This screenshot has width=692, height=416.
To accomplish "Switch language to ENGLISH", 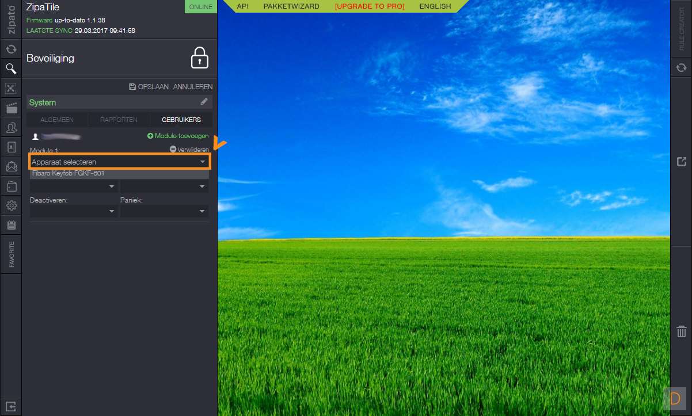I will (435, 6).
